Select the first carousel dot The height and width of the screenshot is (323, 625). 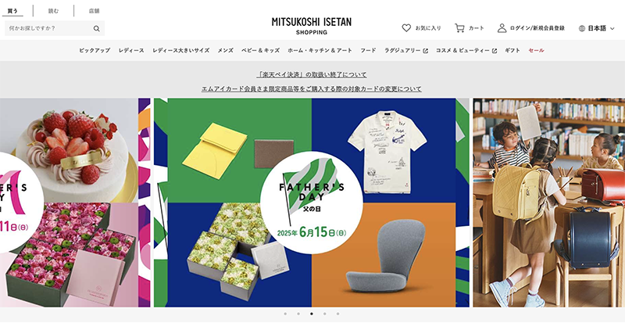(x=285, y=314)
